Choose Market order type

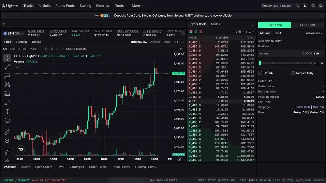click(x=265, y=33)
